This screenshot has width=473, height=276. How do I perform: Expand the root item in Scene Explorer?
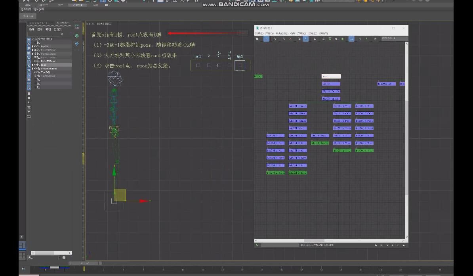pyautogui.click(x=32, y=65)
